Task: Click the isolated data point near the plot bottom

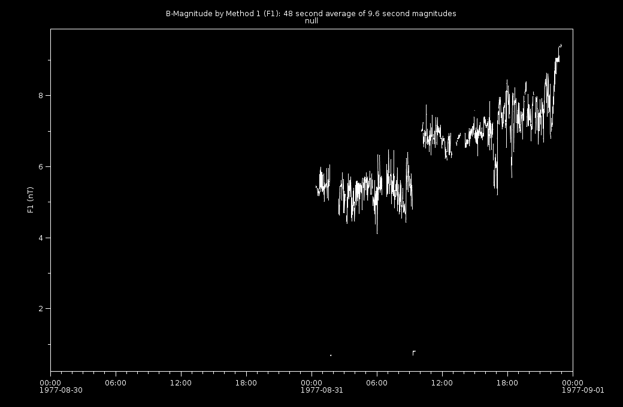Action: click(331, 356)
